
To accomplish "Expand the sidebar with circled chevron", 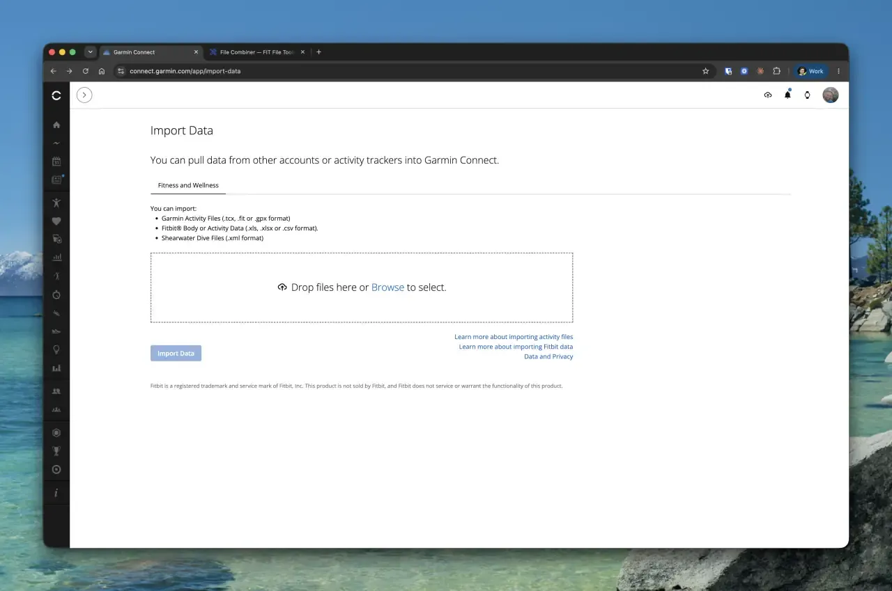I will 84,95.
